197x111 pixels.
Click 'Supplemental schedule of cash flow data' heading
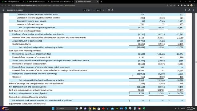click(x=27, y=104)
